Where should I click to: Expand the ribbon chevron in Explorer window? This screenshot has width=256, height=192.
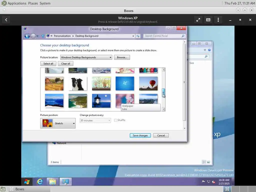pyautogui.click(x=205, y=50)
